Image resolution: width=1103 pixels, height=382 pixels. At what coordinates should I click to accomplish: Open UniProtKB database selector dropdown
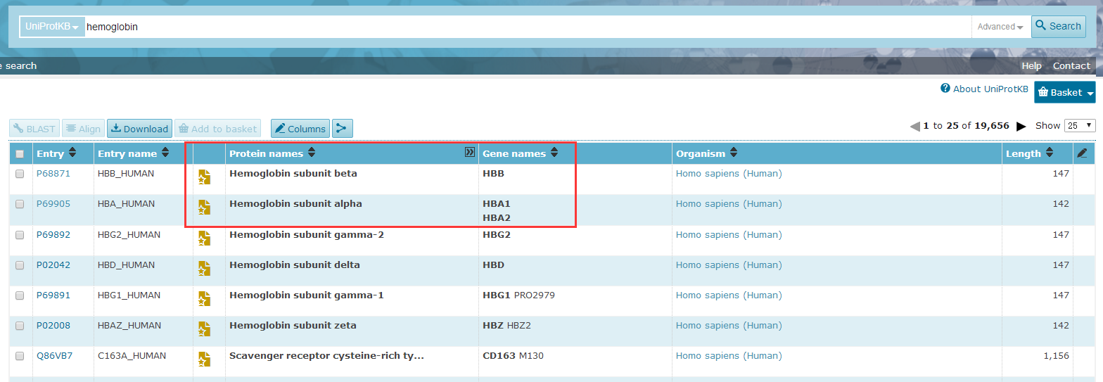[52, 27]
